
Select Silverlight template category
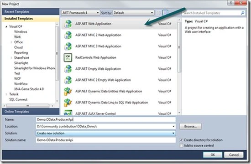pos(21,63)
